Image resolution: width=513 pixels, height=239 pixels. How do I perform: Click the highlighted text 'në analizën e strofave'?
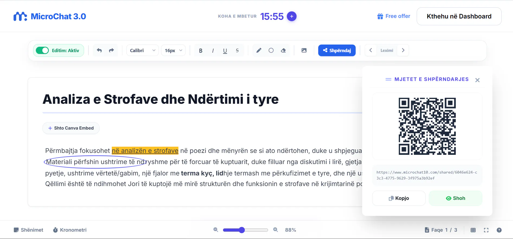pyautogui.click(x=145, y=151)
